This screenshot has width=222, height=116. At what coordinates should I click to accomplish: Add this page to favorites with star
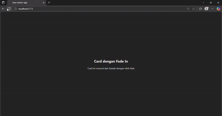click(x=194, y=9)
